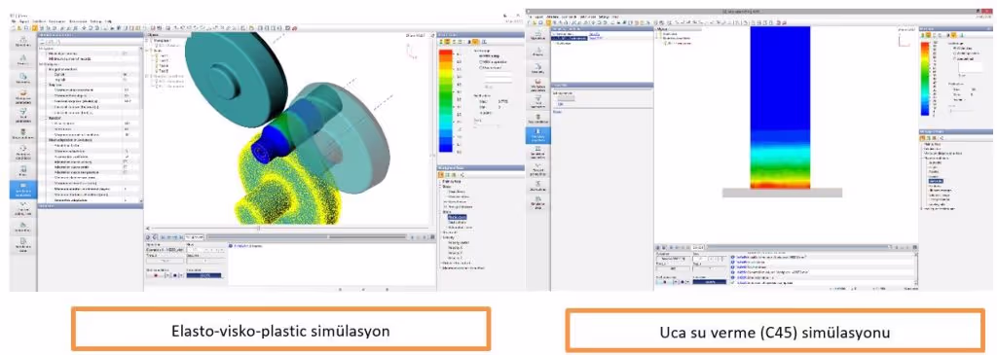Open Simulation state in right window sidebar

point(537,202)
